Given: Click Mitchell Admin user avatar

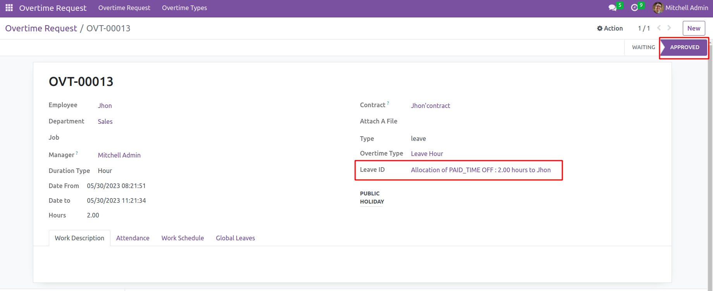Looking at the screenshot, I should (x=658, y=8).
